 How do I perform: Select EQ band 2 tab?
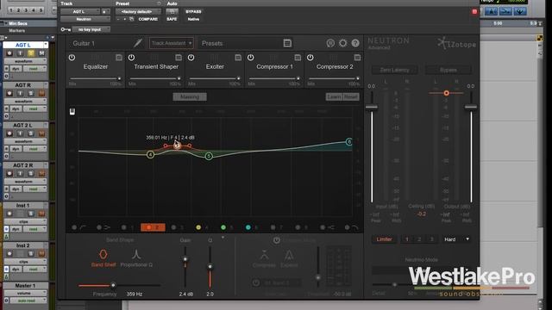[153, 227]
